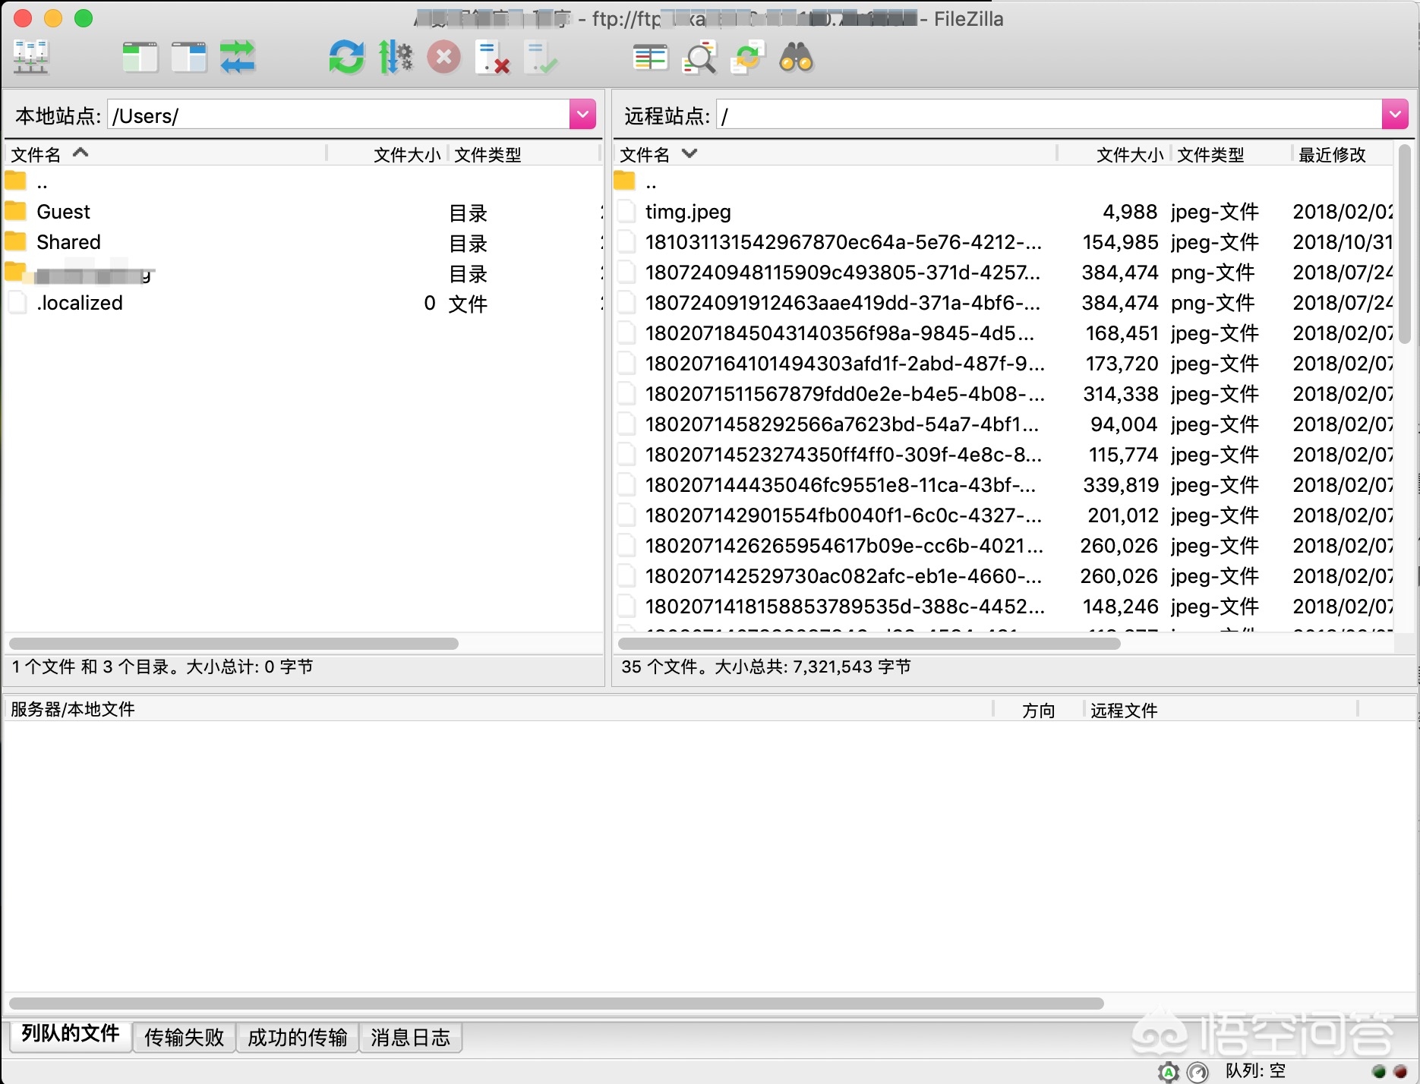Reconnect to last server icon
The height and width of the screenshot is (1084, 1420).
tap(541, 58)
